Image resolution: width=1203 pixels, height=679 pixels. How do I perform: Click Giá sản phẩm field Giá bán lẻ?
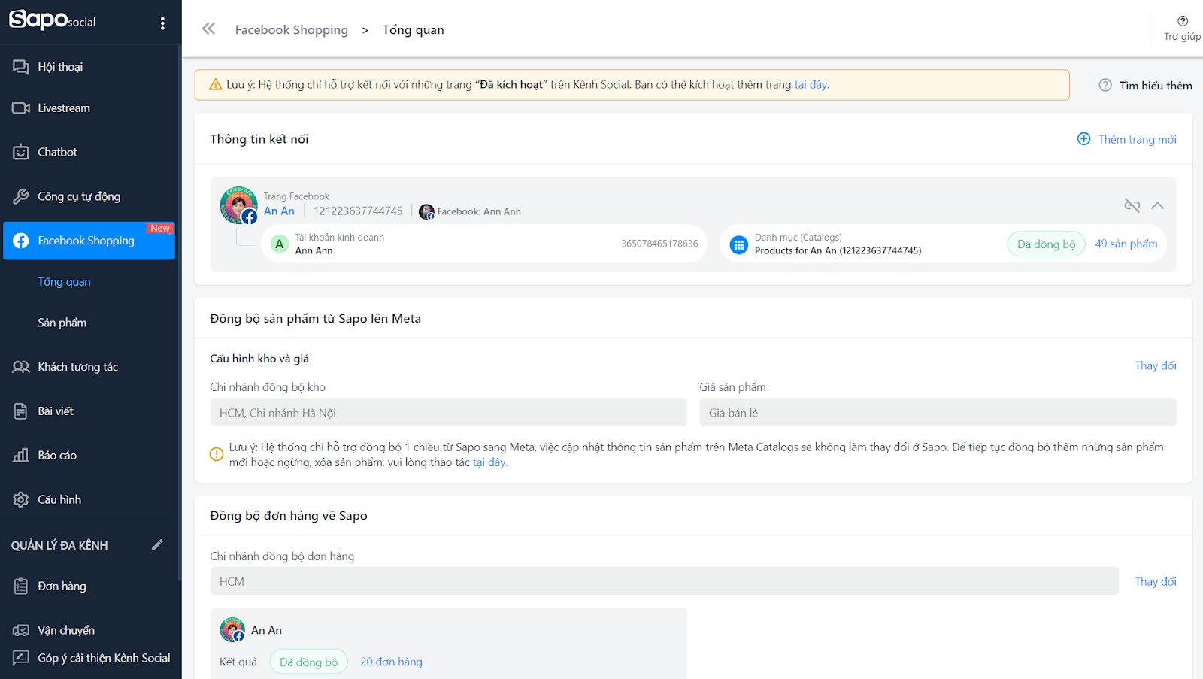[938, 413]
